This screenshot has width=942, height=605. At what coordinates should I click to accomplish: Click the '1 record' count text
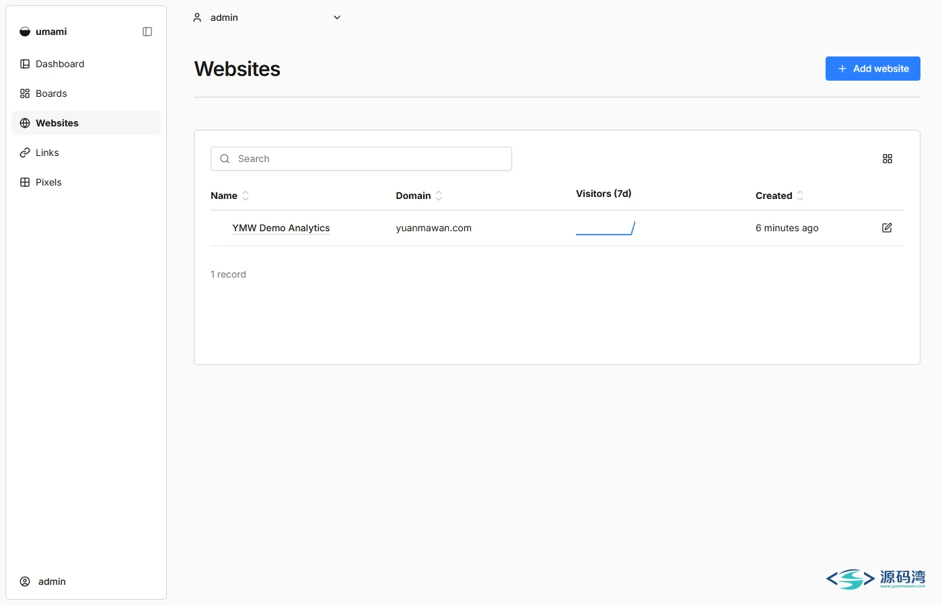point(228,274)
